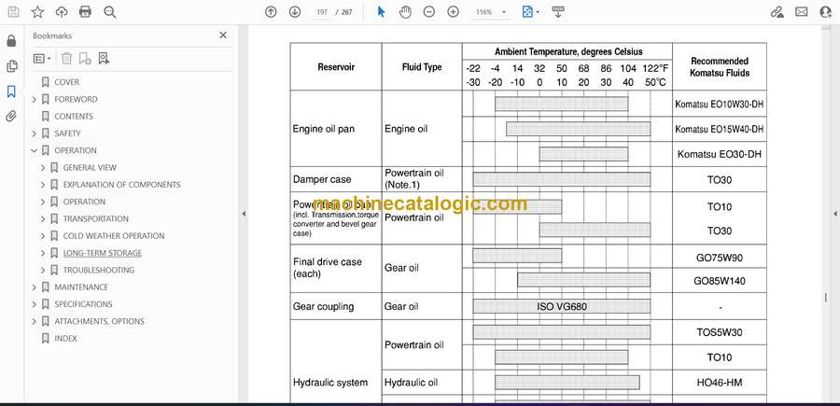Open the Attachments paperclip panel
The width and height of the screenshot is (840, 406).
click(11, 117)
